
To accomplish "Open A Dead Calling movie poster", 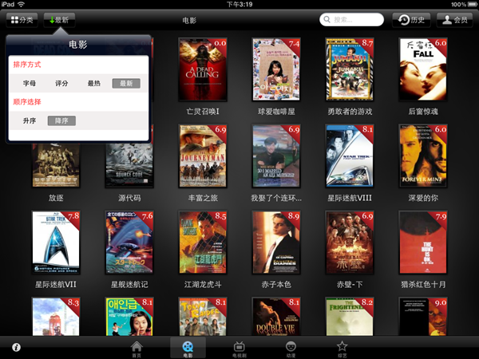I will coord(203,69).
